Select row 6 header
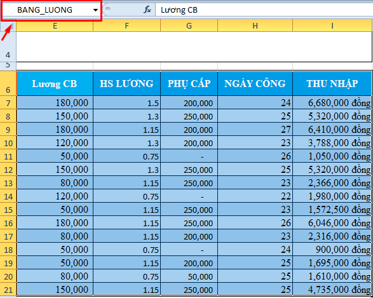The height and width of the screenshot is (298, 373). tap(8, 83)
